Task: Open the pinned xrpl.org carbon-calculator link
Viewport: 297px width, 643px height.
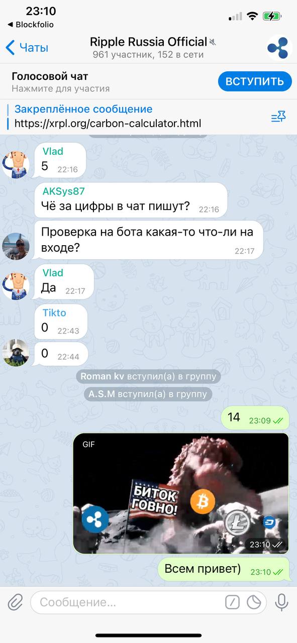Action: pos(108,123)
